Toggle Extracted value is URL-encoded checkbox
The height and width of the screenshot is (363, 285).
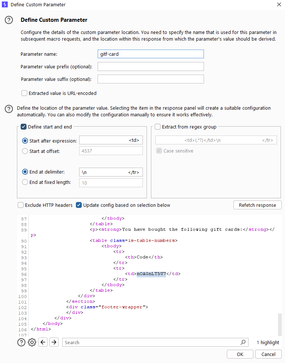pos(24,93)
